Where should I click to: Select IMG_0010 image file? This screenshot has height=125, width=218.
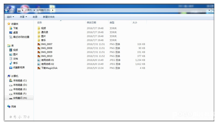coord(46,56)
